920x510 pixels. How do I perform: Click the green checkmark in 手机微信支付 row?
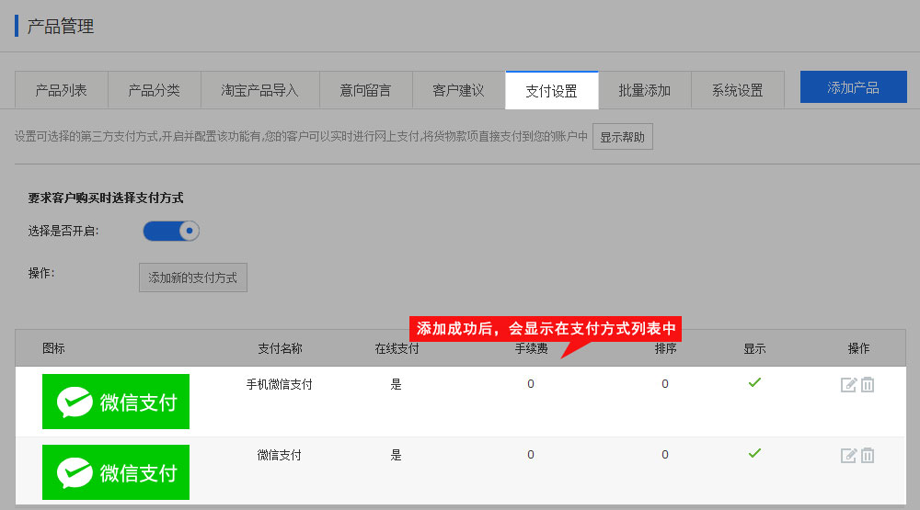754,382
